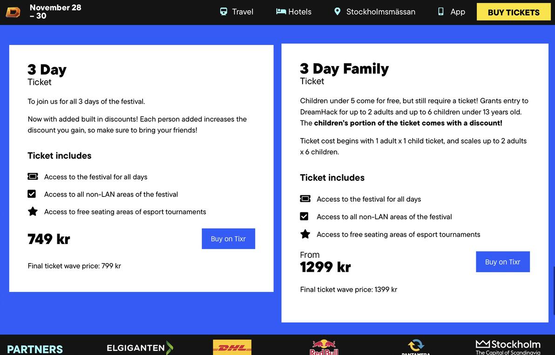Open the DHL partner logo
555x355 pixels.
pos(232,348)
